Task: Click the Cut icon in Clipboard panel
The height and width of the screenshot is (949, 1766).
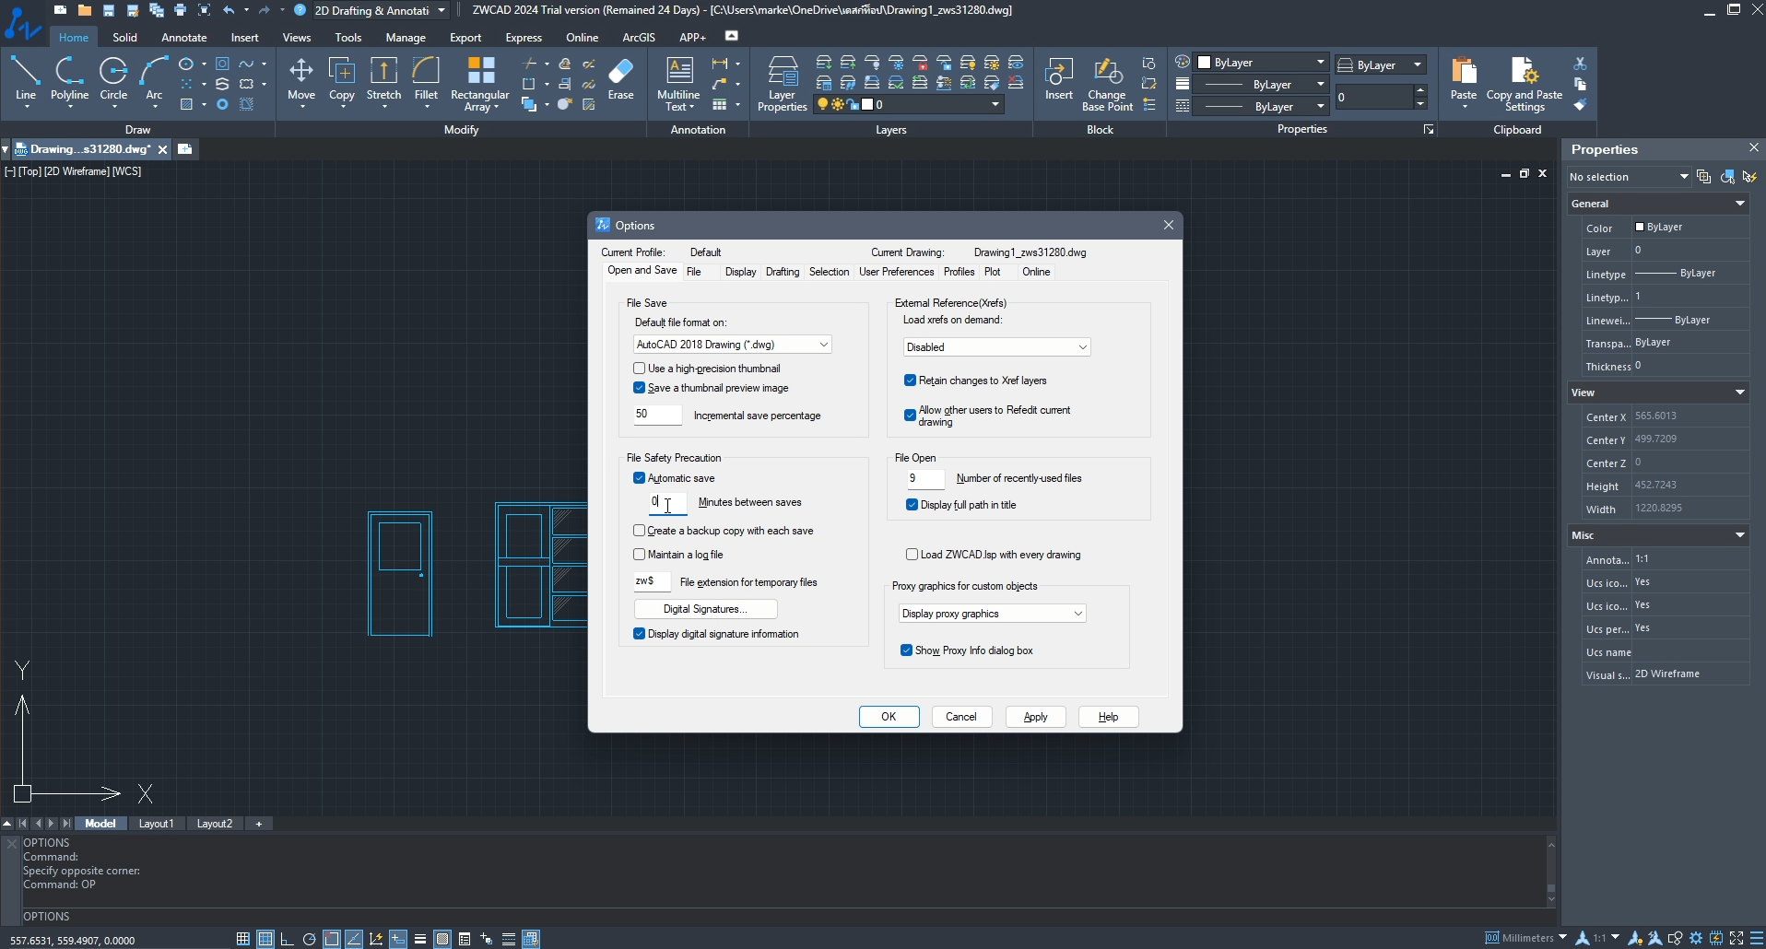Action: [x=1580, y=64]
